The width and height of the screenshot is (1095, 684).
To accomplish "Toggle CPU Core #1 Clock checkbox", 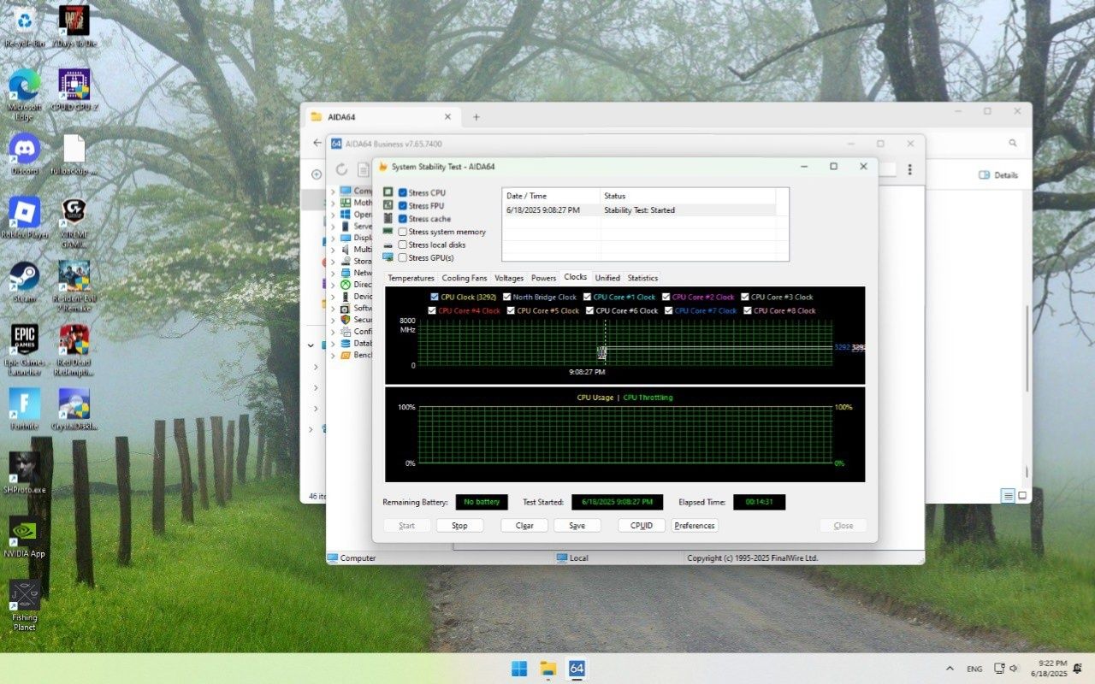I will 587,297.
